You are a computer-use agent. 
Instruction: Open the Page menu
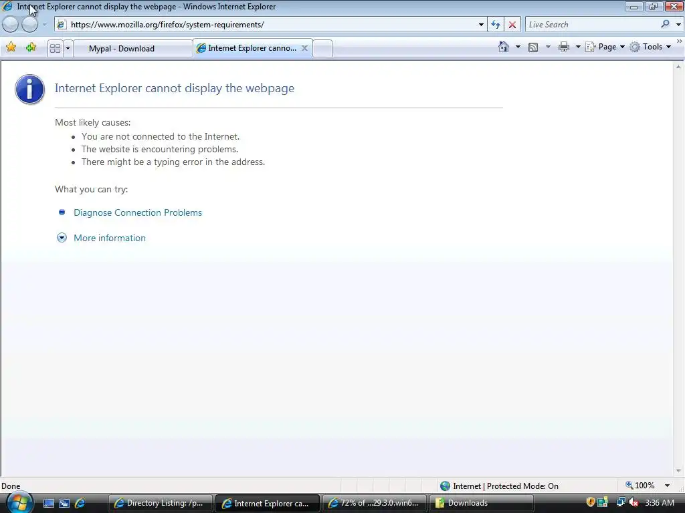(x=605, y=47)
